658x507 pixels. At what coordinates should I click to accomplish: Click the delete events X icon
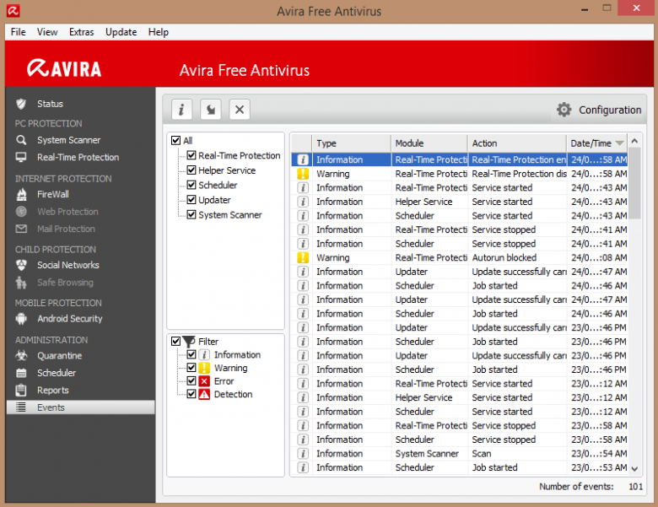240,109
